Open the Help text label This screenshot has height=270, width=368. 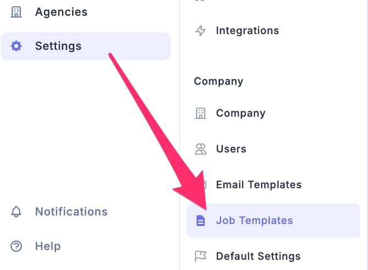[x=48, y=246]
